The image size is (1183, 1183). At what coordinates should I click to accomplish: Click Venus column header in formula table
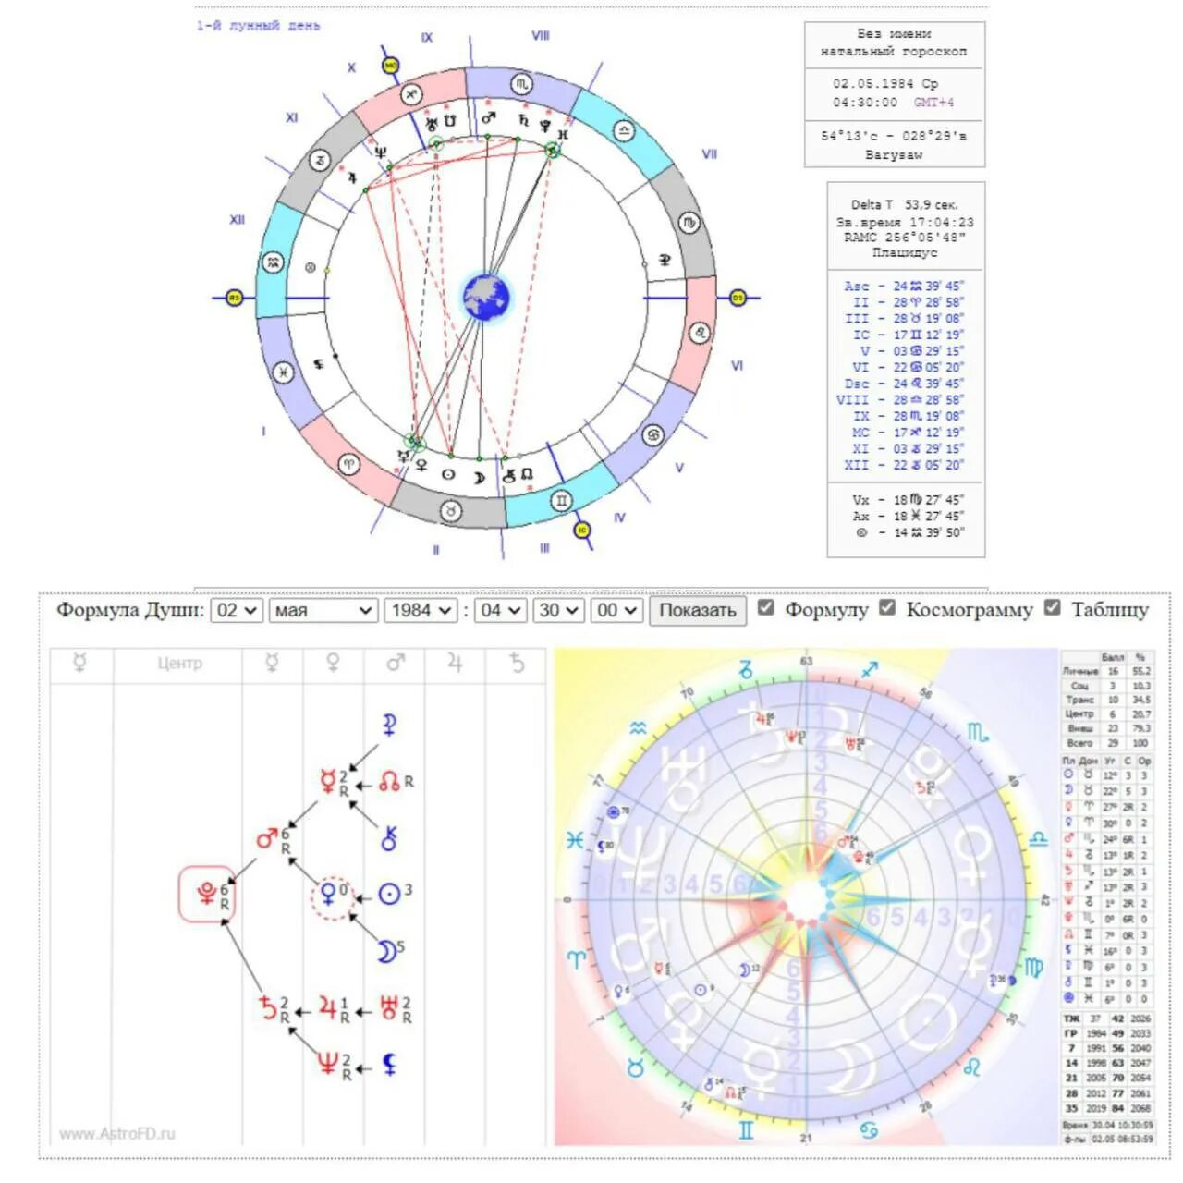tap(333, 663)
